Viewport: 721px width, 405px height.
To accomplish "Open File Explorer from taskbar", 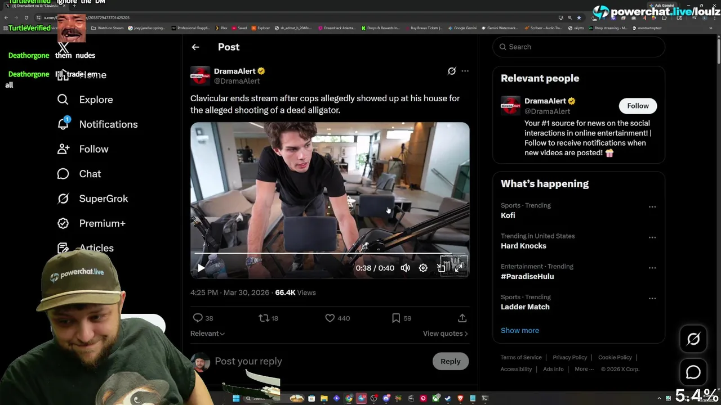I will click(x=324, y=398).
